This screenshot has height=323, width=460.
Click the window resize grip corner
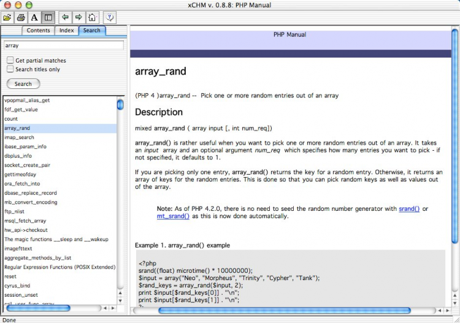(456, 319)
